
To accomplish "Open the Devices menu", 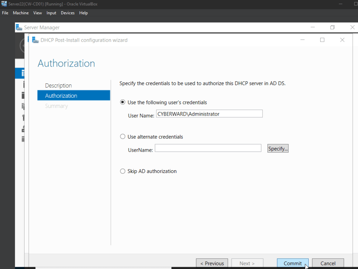I will tap(68, 13).
